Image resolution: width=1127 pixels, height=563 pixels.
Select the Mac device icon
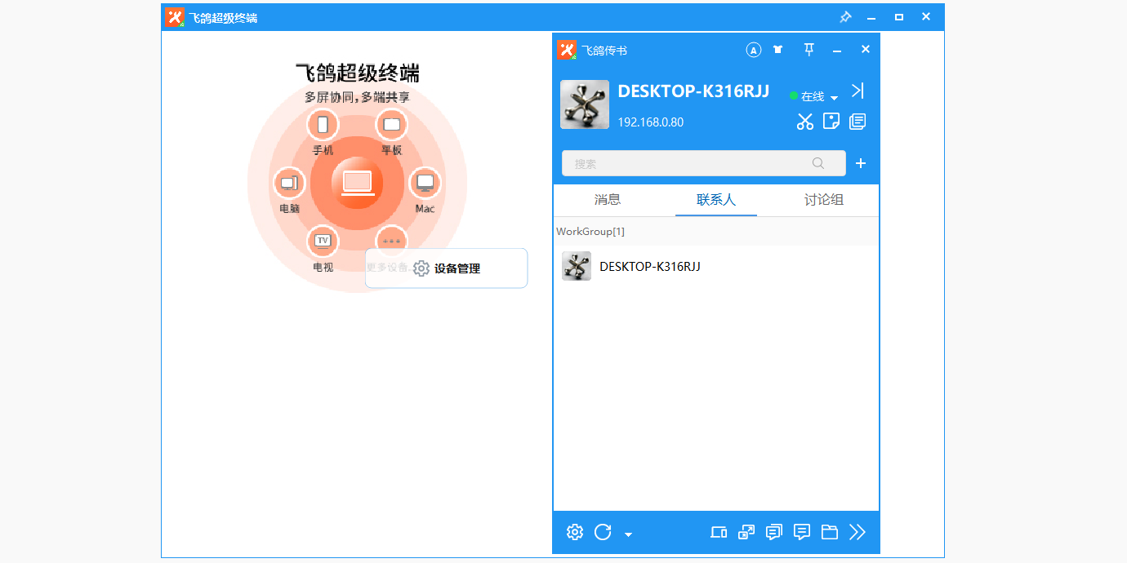[x=425, y=183]
